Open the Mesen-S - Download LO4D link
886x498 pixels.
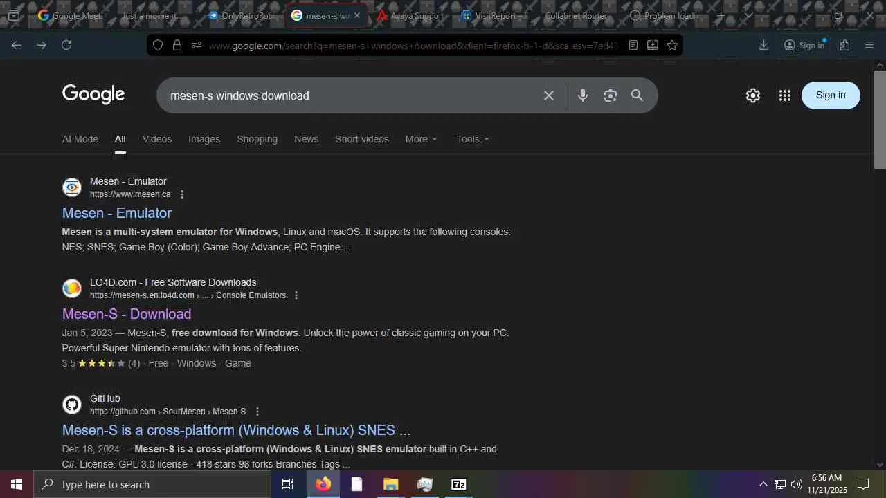pyautogui.click(x=127, y=314)
